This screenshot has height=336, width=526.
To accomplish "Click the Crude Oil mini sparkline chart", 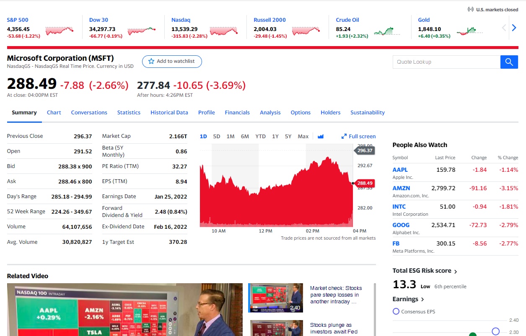I will 386,31.
